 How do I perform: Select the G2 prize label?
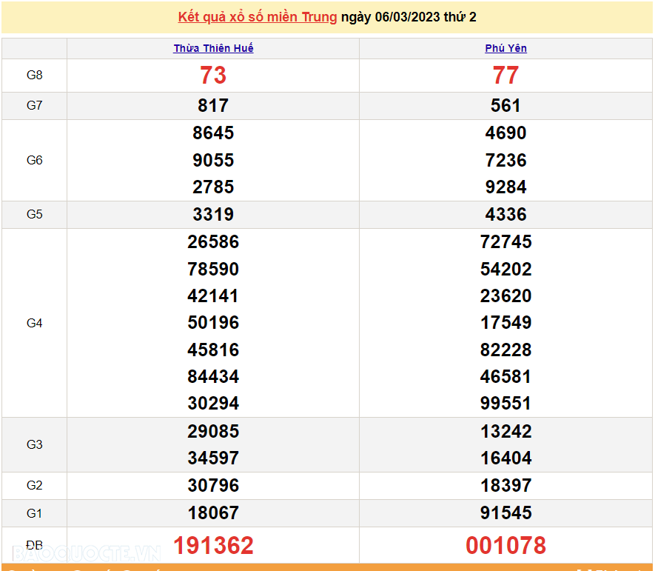[34, 485]
